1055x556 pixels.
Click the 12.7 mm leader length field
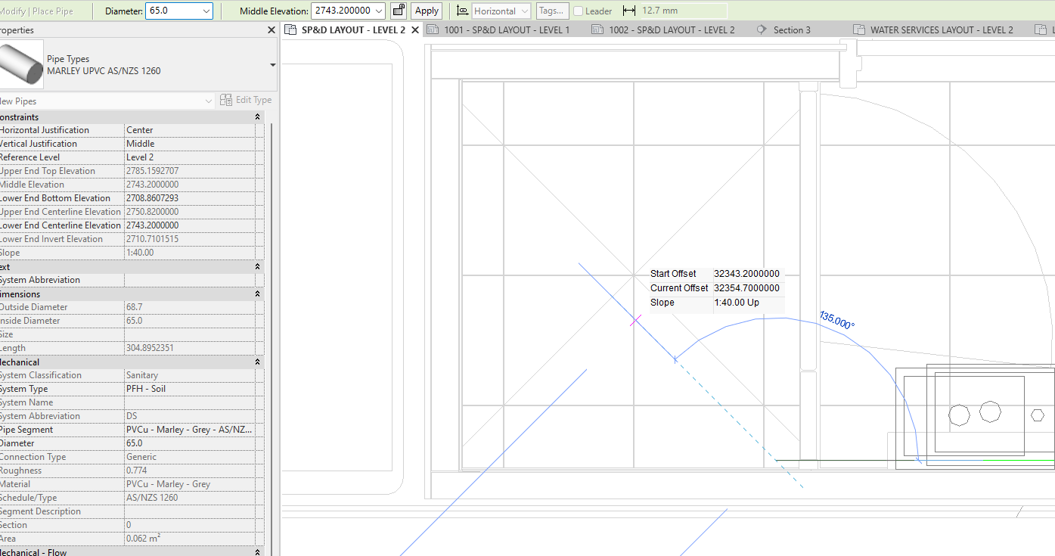coord(683,11)
